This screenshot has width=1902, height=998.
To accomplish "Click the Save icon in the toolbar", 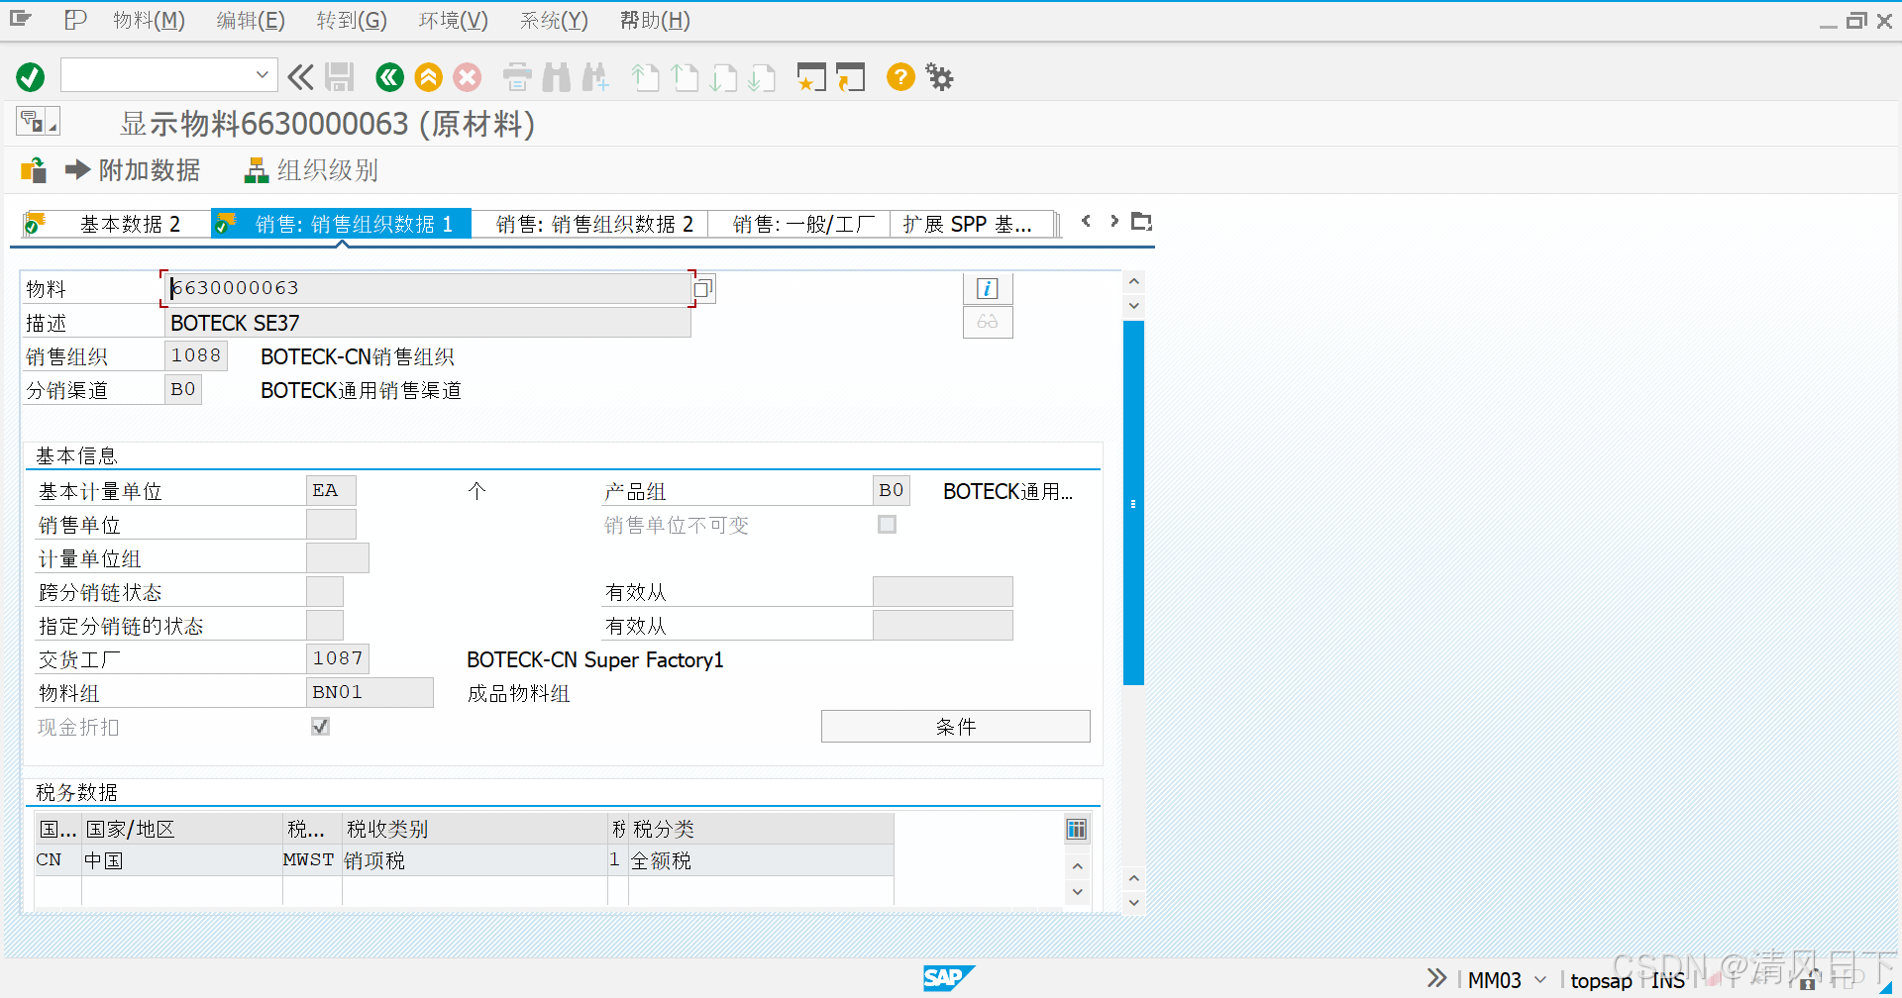I will click(x=340, y=76).
